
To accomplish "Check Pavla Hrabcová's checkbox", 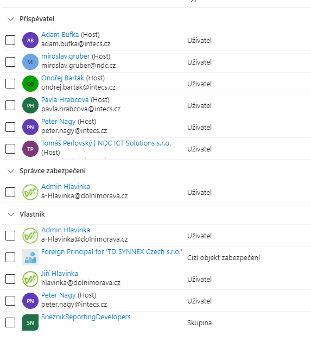I will (x=10, y=105).
